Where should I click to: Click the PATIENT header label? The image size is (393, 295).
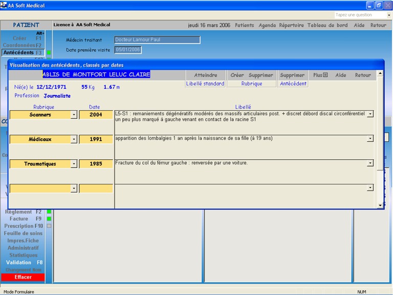(x=26, y=25)
